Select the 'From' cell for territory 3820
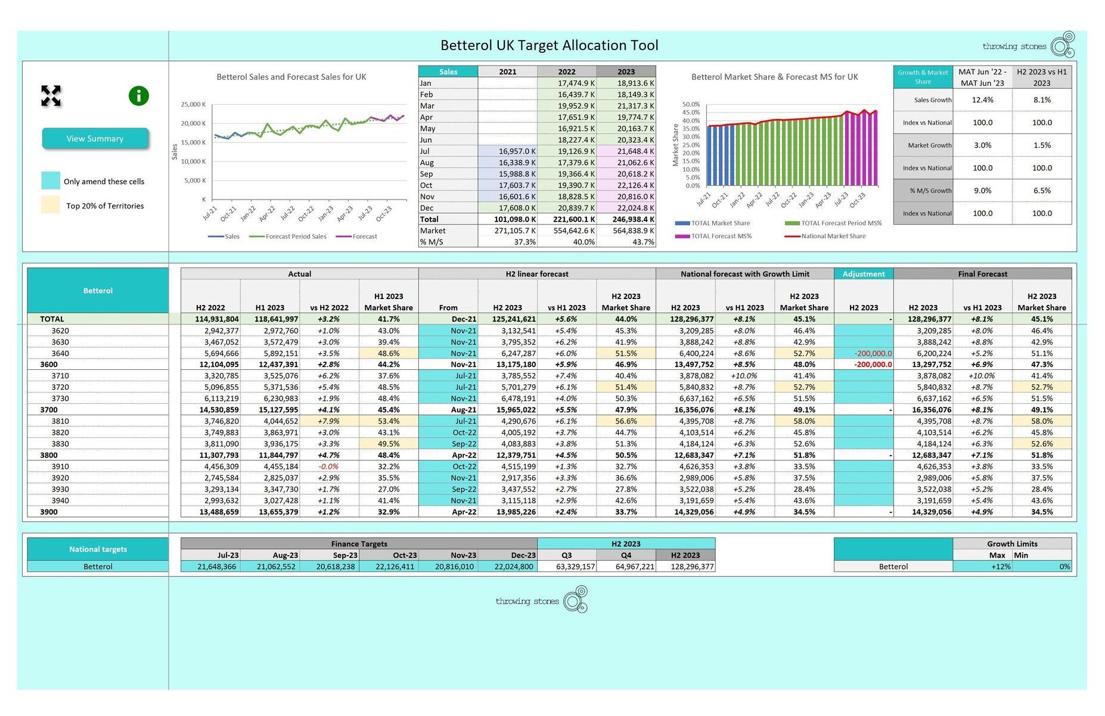Screen dimensions: 1105x716 coord(448,432)
